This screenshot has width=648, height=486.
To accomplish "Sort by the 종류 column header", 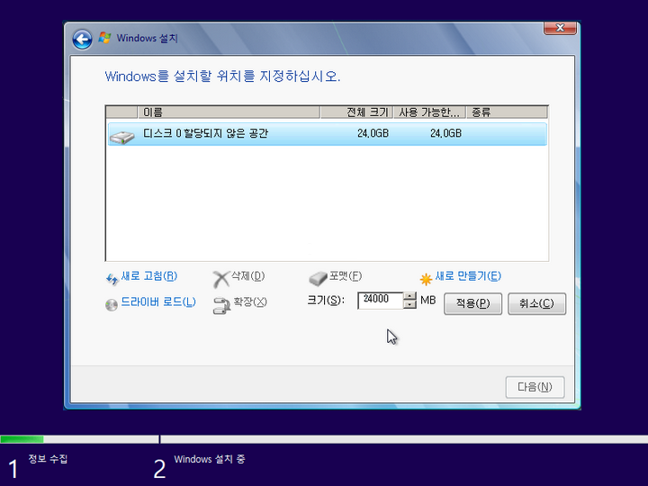I will pyautogui.click(x=507, y=112).
